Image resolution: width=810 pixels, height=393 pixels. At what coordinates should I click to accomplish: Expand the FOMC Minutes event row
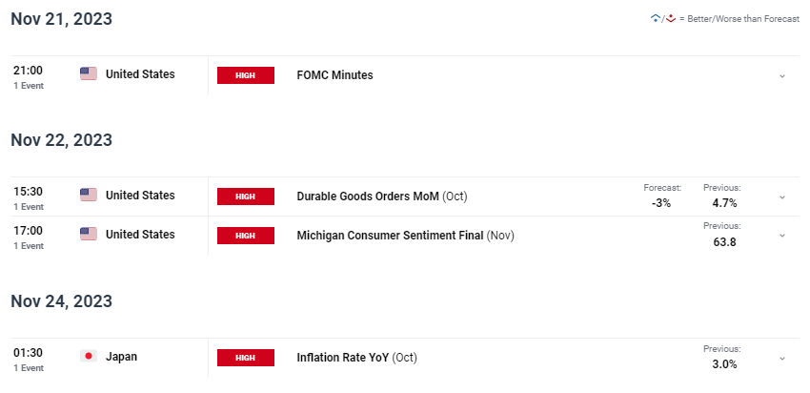[782, 76]
